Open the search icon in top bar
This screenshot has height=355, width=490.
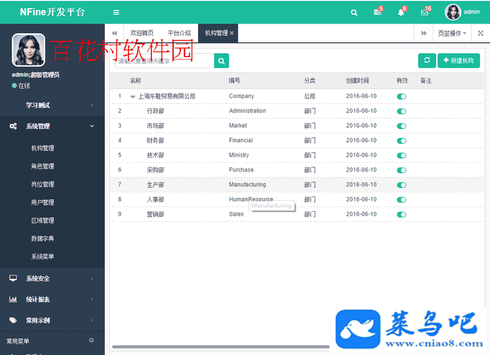[x=354, y=12]
